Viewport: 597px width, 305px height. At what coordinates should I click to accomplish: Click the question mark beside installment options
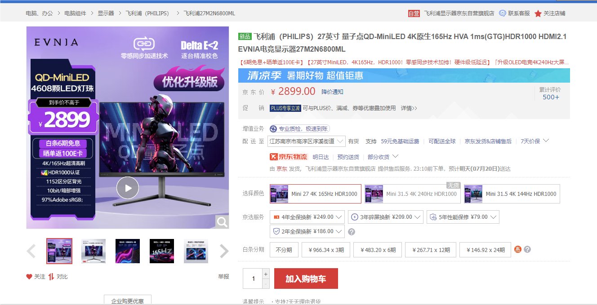tap(527, 249)
